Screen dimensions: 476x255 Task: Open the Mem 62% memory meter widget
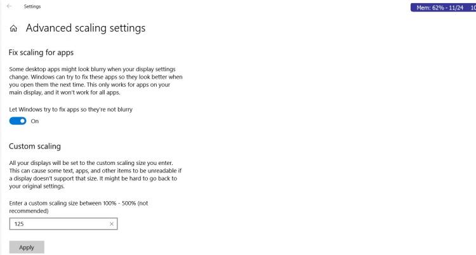[x=440, y=8]
